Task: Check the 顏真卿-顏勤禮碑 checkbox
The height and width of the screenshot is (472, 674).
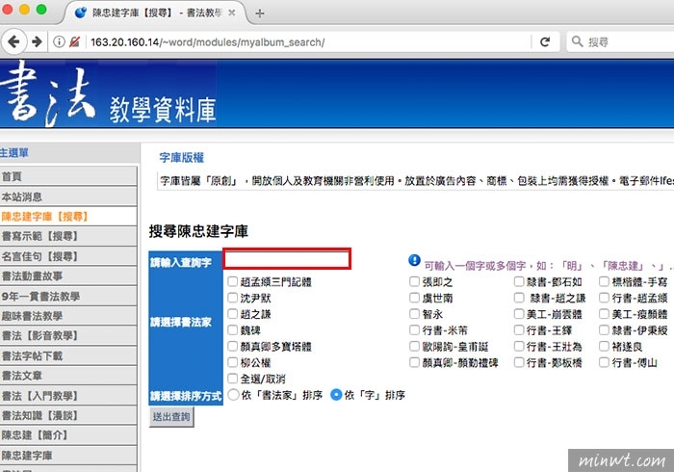Action: click(414, 362)
